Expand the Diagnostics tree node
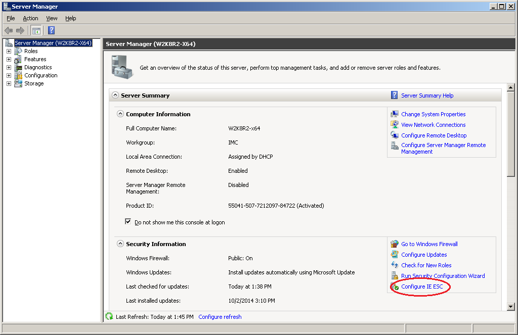Image resolution: width=518 pixels, height=335 pixels. pos(9,67)
